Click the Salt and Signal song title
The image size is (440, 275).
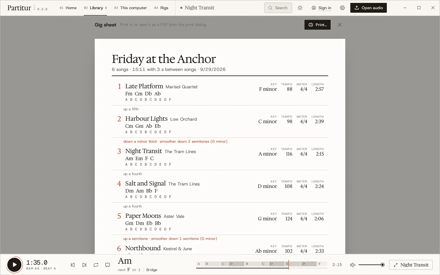click(145, 183)
